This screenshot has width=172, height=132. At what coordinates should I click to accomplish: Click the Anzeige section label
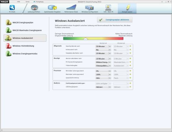[x=57, y=58]
